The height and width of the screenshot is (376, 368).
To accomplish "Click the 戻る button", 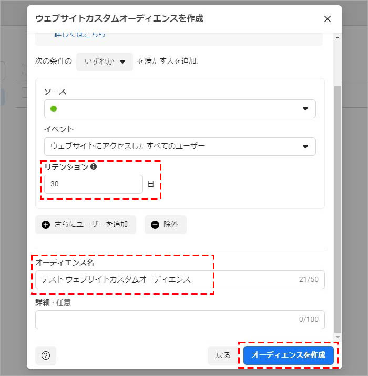I will [x=223, y=356].
